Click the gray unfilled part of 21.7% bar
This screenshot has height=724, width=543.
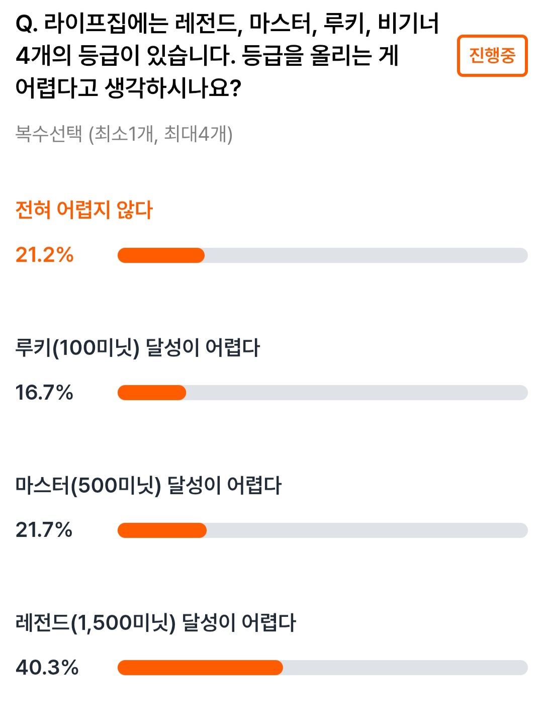pos(367,530)
